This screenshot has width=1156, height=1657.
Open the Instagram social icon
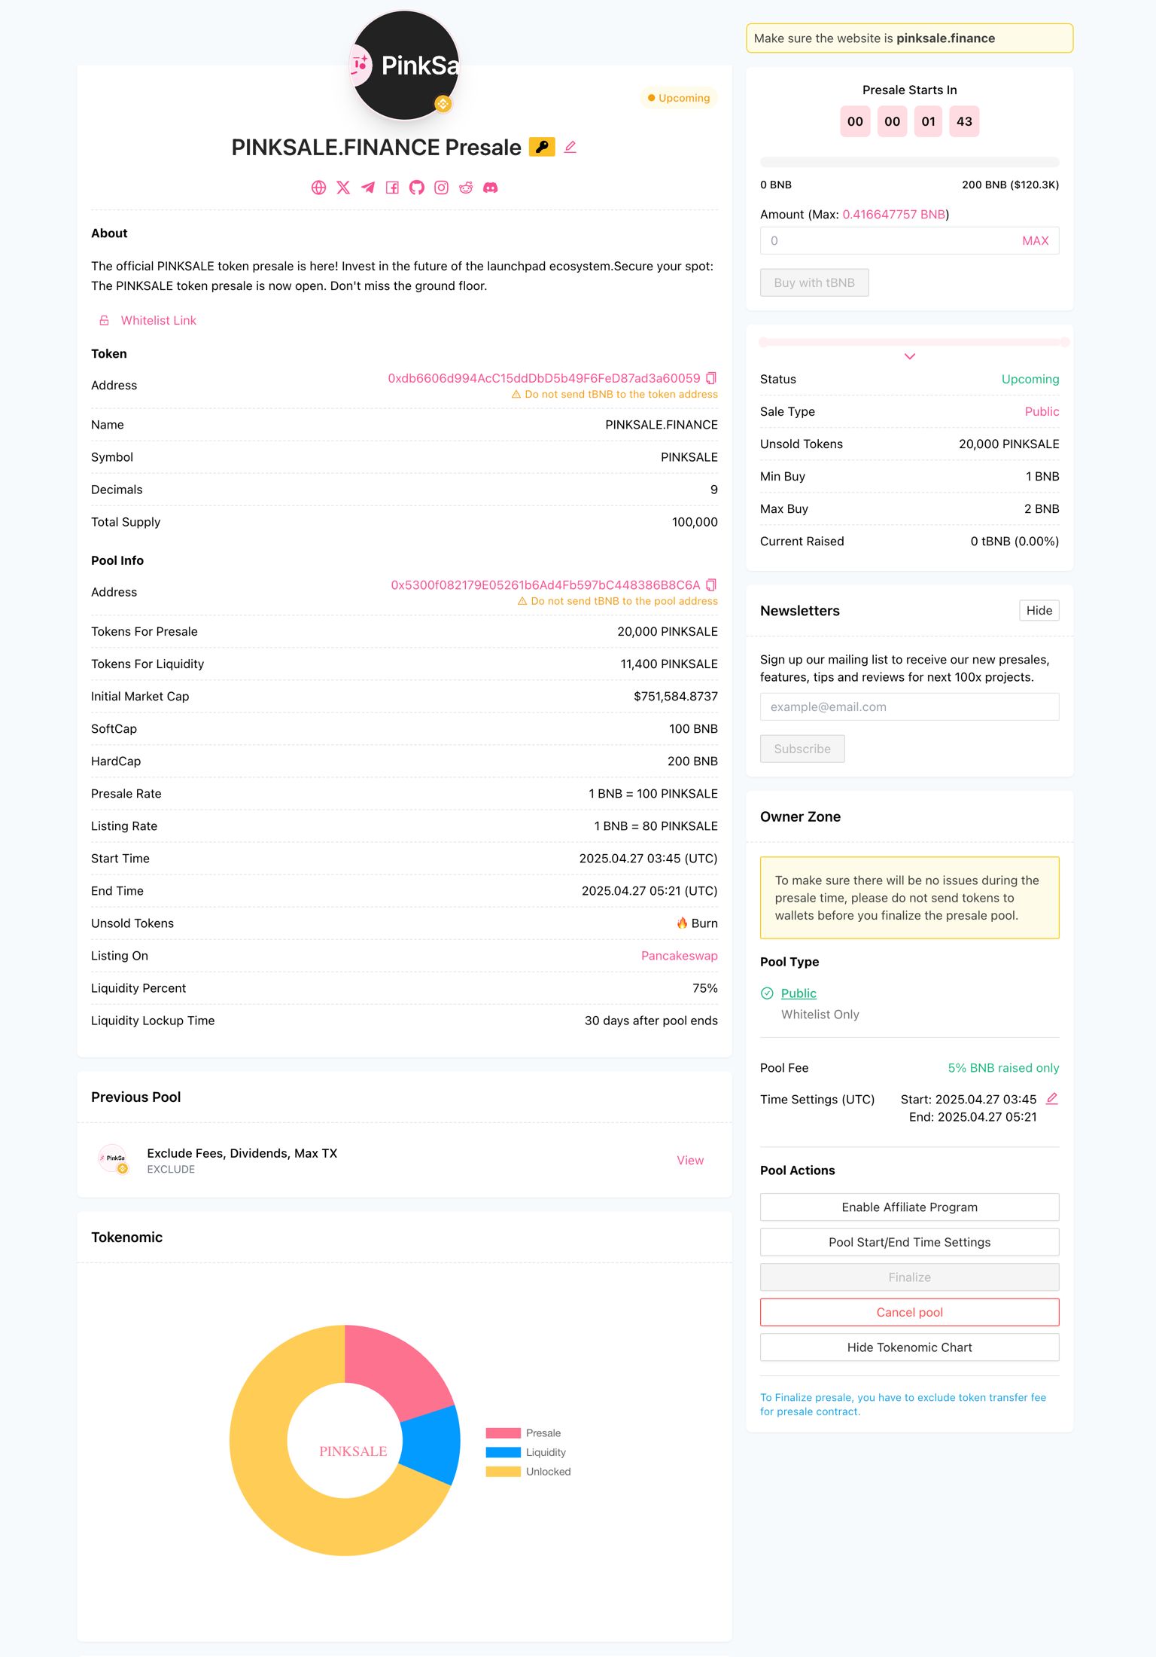tap(442, 188)
